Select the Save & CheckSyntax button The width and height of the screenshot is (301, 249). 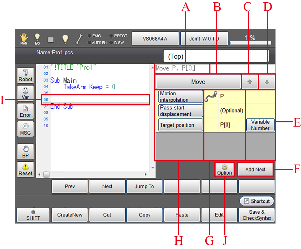[257, 215]
